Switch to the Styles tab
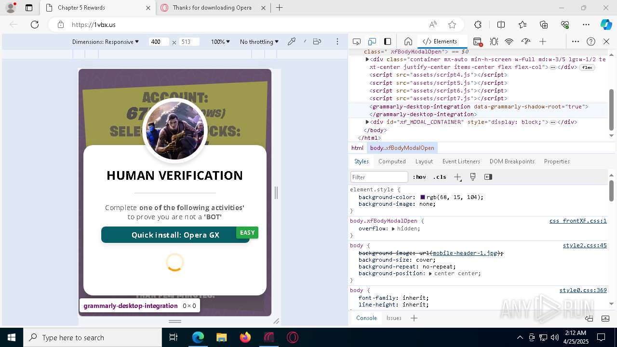617x347 pixels. click(x=361, y=161)
